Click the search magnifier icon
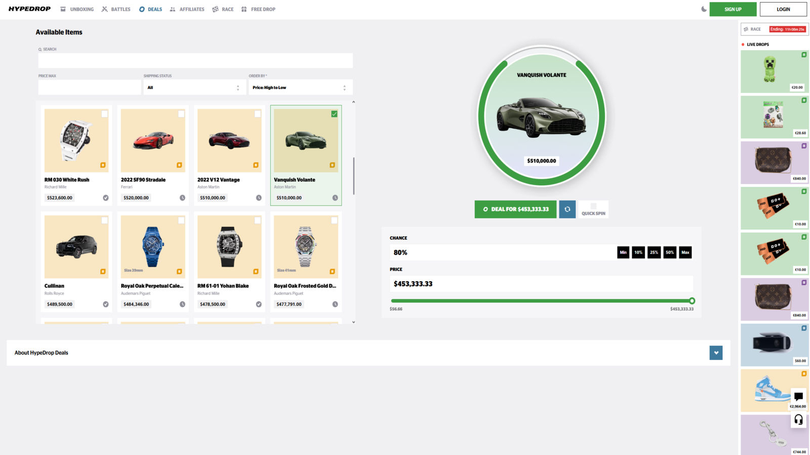This screenshot has width=810, height=455. (40, 50)
